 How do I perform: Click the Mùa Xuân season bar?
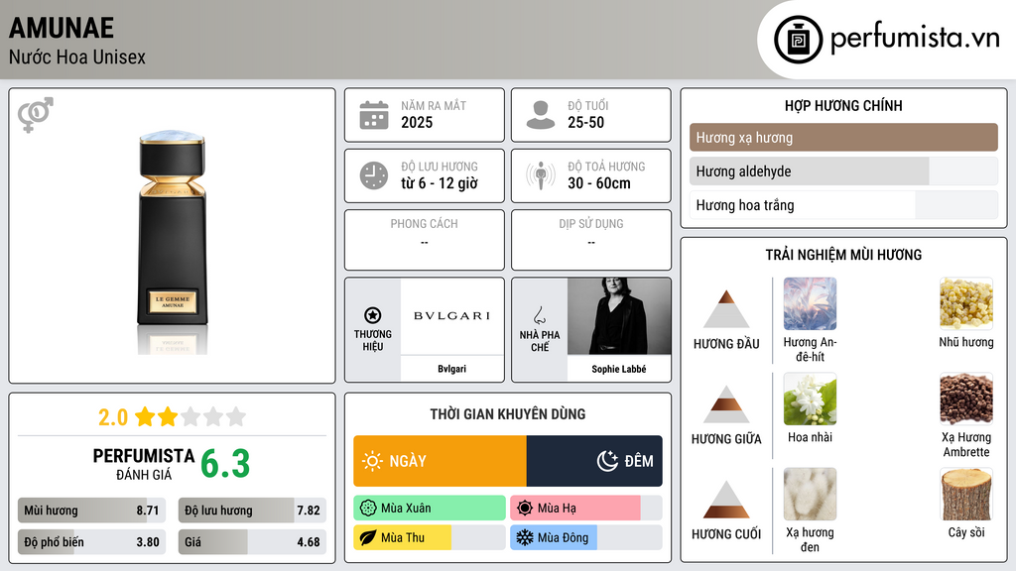coord(430,509)
